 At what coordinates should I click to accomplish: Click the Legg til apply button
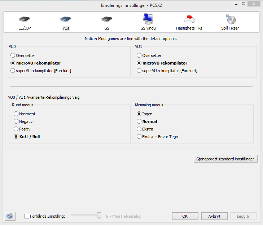(x=244, y=216)
